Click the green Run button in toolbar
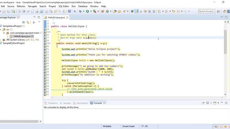 click(x=87, y=11)
